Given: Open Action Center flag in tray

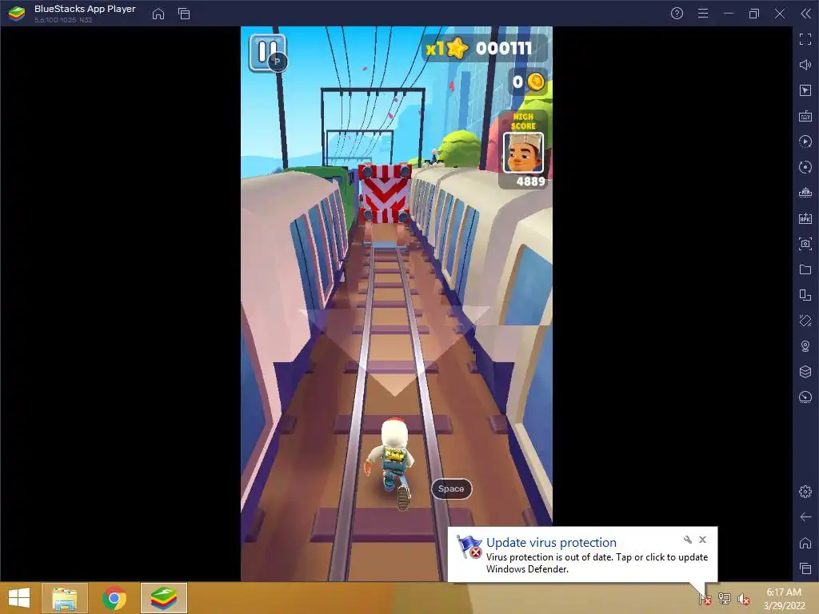Looking at the screenshot, I should [705, 599].
